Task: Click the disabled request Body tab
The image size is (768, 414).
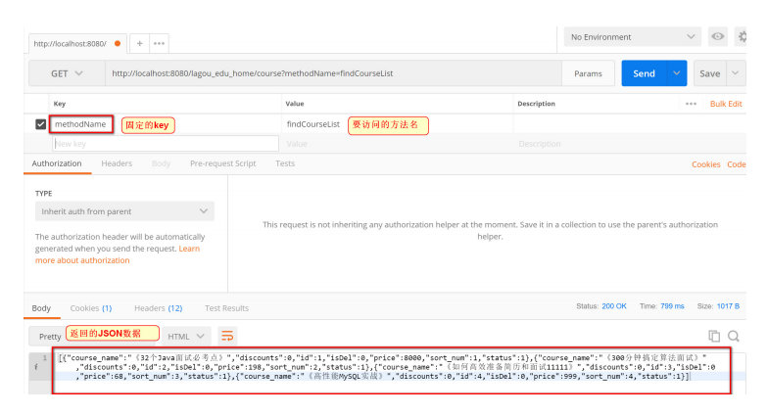Action: (x=161, y=163)
